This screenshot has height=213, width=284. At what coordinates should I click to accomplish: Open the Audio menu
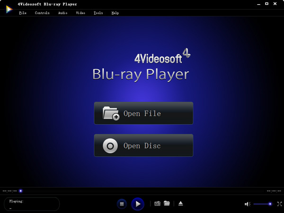pos(62,13)
